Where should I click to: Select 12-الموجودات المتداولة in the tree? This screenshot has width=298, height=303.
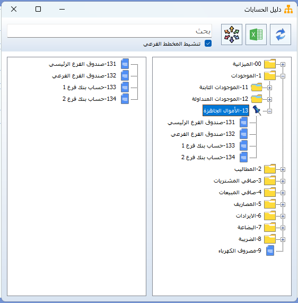220,99
